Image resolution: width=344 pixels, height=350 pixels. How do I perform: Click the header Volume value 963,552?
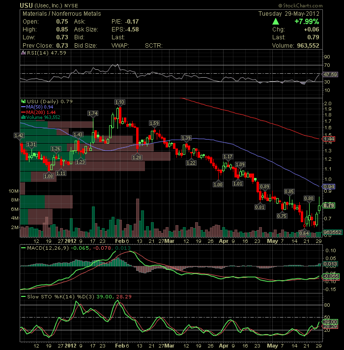pos(308,46)
